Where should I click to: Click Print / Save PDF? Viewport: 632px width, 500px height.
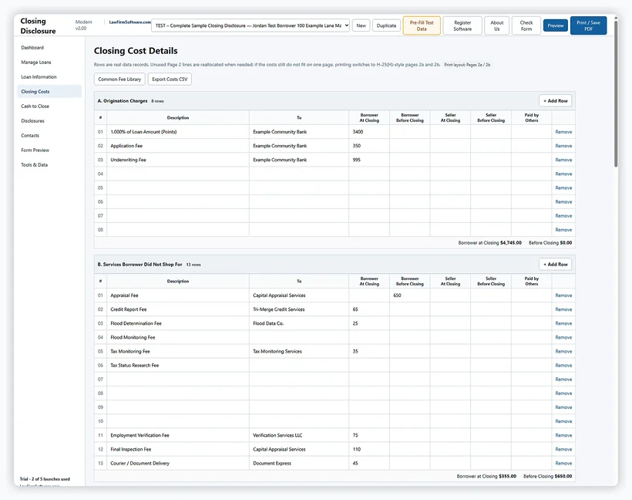tap(589, 25)
